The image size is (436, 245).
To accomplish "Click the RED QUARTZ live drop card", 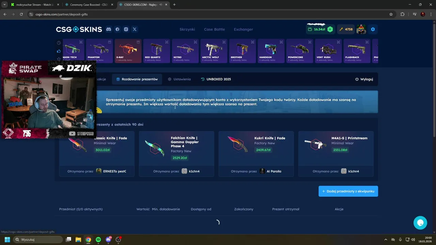I will click(157, 51).
